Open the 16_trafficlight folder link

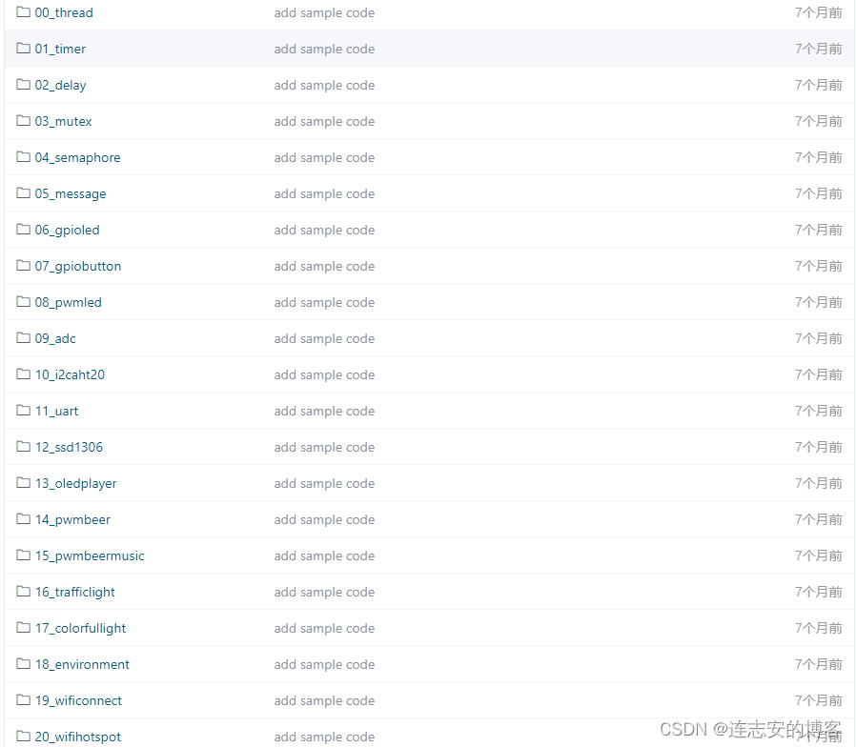coord(74,592)
